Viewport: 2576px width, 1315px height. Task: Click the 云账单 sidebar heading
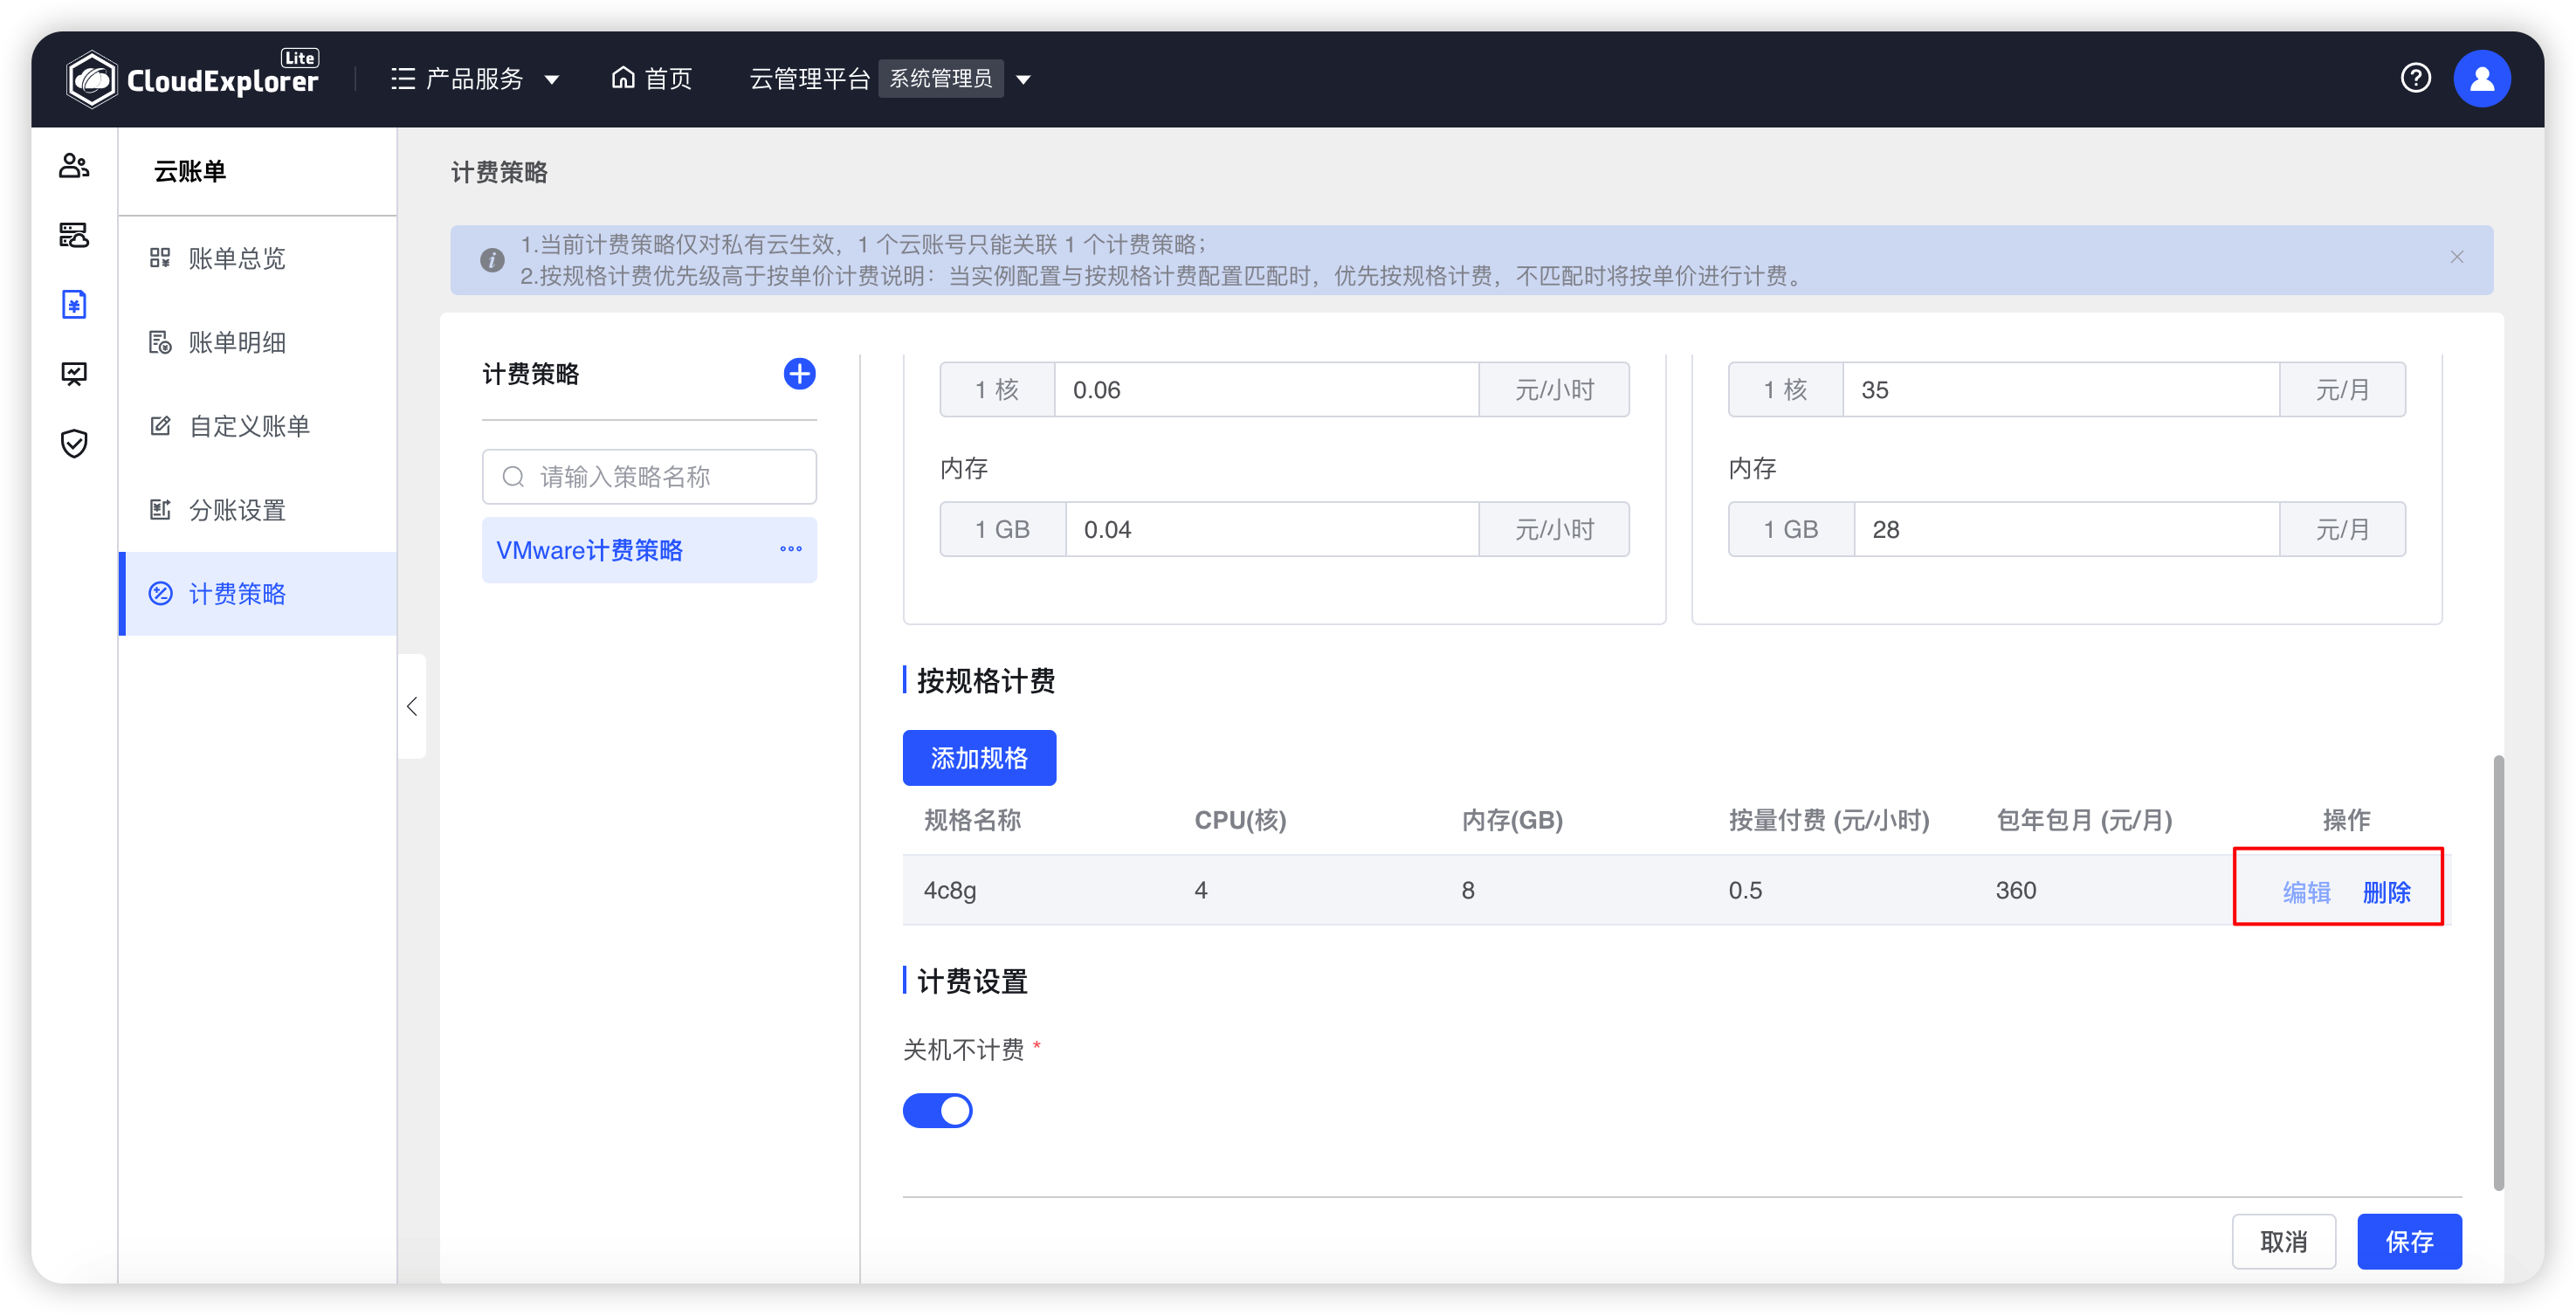(x=190, y=172)
